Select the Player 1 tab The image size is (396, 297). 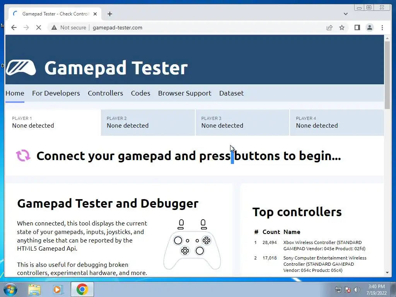(x=53, y=123)
